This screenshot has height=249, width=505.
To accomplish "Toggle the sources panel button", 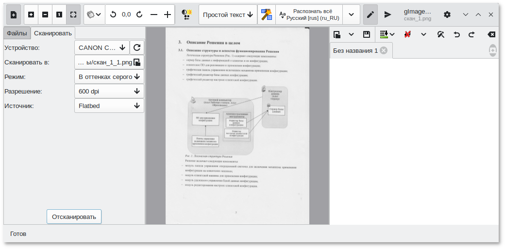I will tap(13, 15).
